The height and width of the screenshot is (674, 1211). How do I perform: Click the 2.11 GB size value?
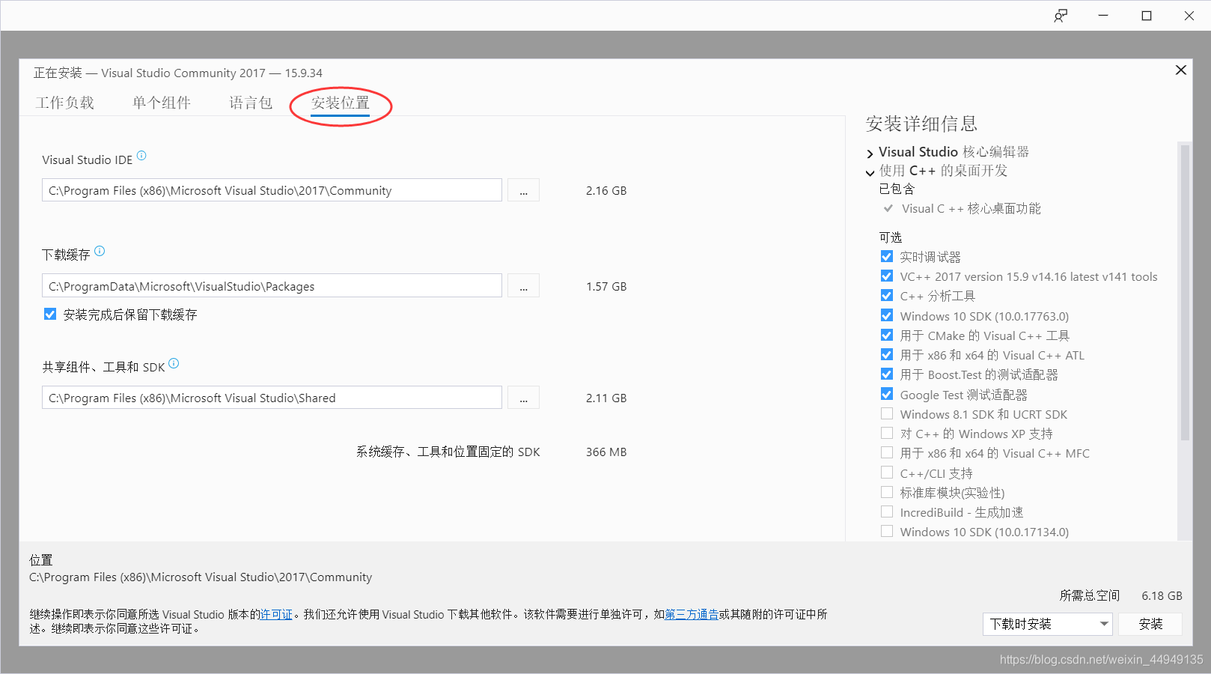tap(606, 398)
